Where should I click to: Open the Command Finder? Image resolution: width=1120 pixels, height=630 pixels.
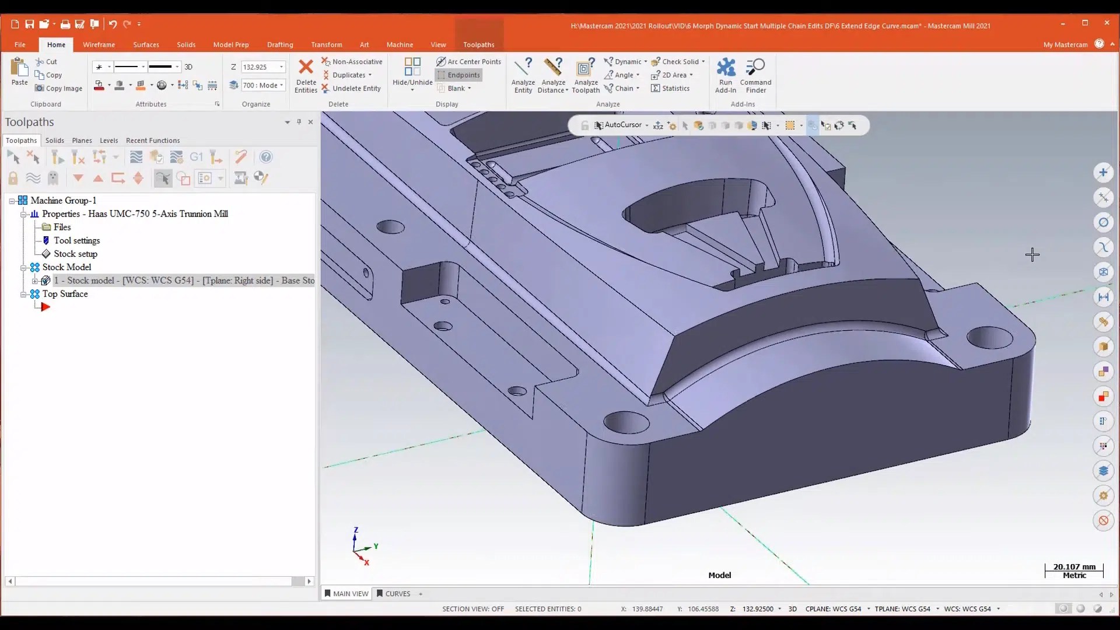(755, 68)
